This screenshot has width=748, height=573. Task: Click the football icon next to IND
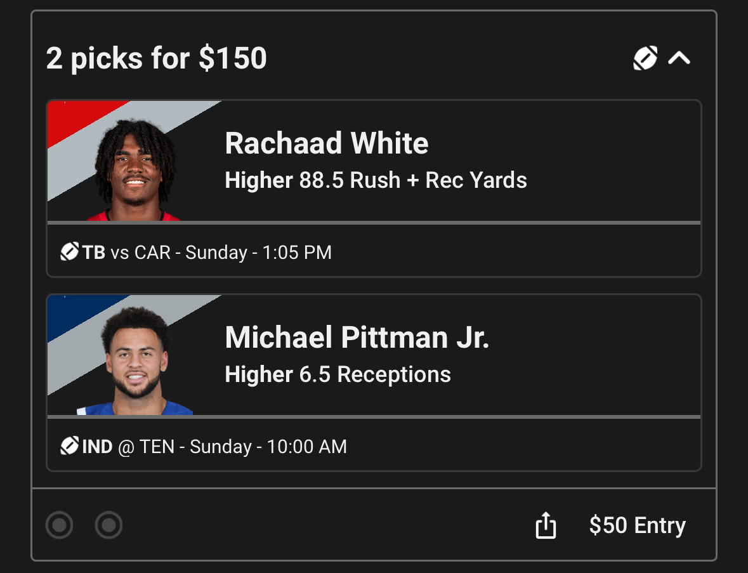point(69,446)
